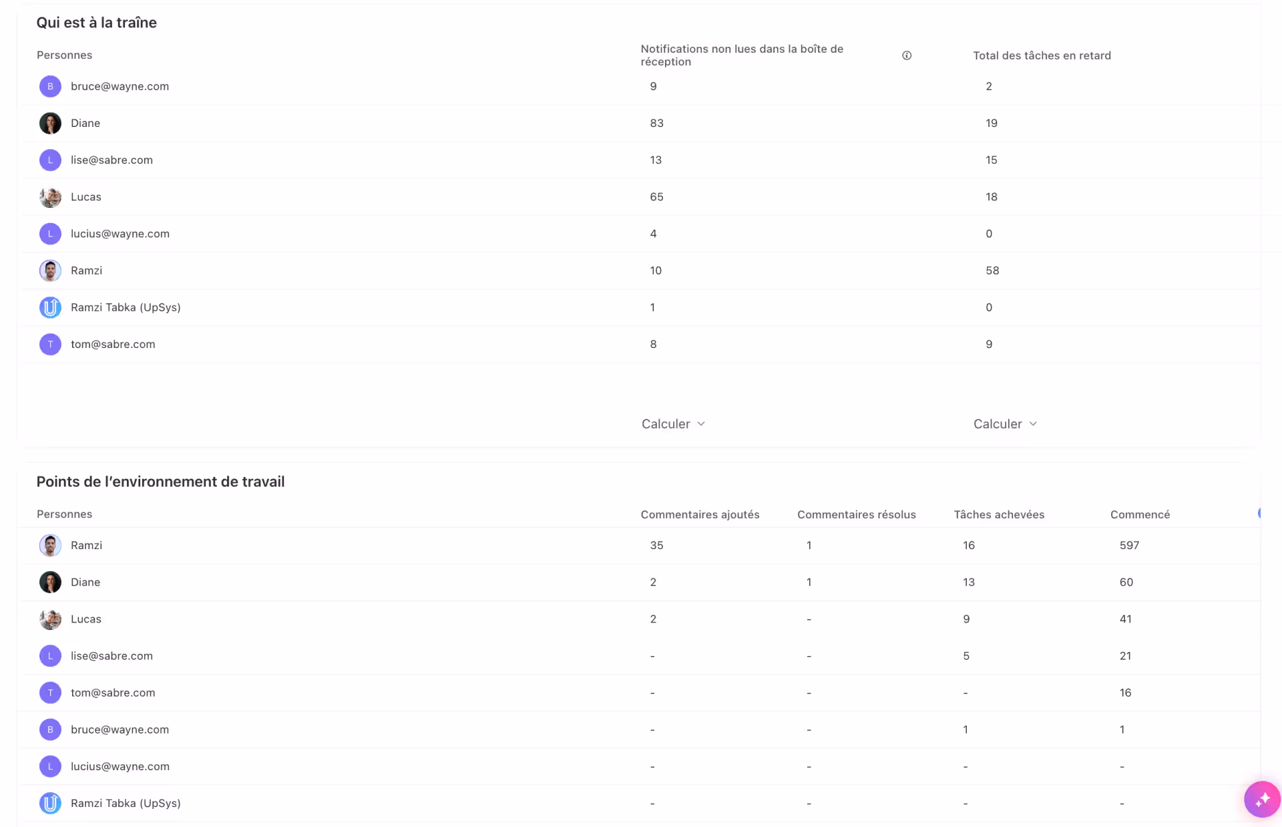Screen dimensions: 1282x827
Task: Open the AI sparkle assistant button
Action: (1261, 799)
